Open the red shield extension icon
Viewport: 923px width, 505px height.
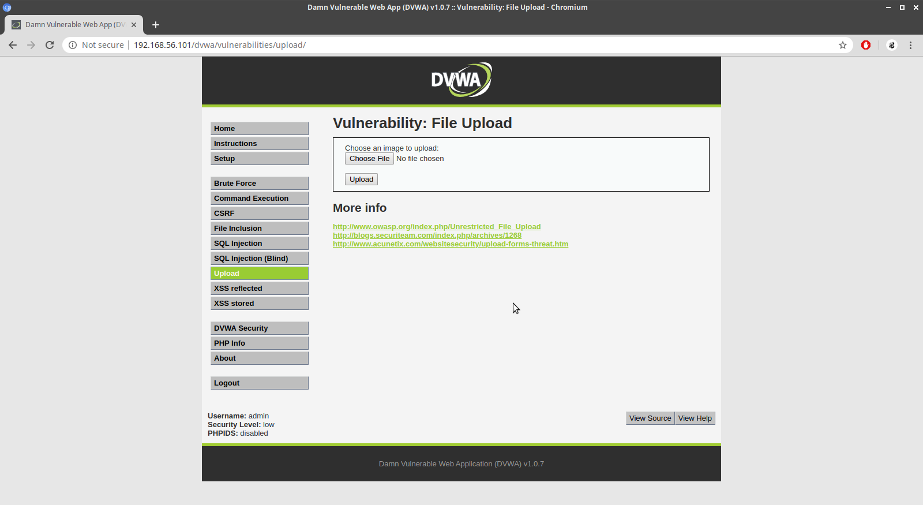(x=866, y=45)
